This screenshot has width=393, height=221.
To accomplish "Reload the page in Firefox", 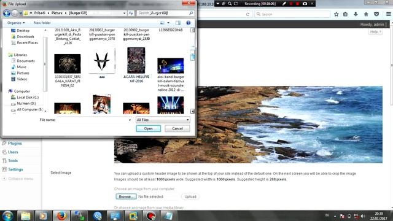I will tap(247, 14).
